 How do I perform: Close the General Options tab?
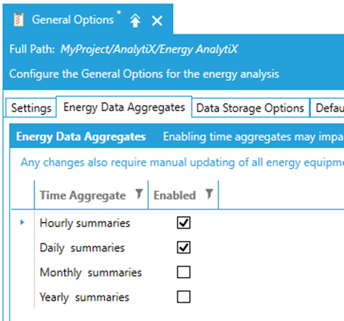coord(157,21)
